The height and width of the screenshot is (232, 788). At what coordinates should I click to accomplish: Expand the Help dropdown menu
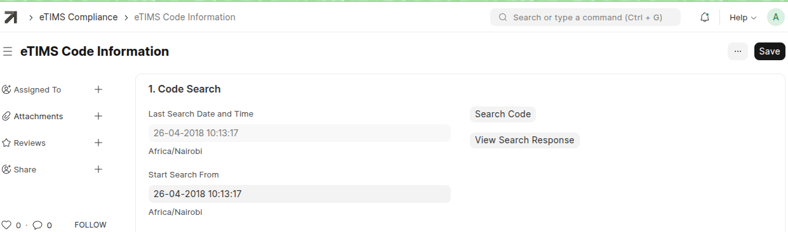[x=743, y=18]
